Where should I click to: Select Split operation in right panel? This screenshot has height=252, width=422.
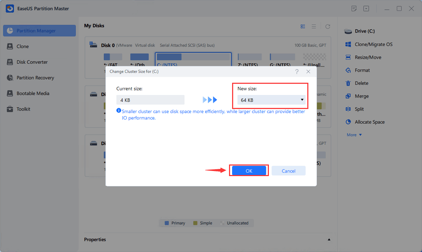pos(359,109)
